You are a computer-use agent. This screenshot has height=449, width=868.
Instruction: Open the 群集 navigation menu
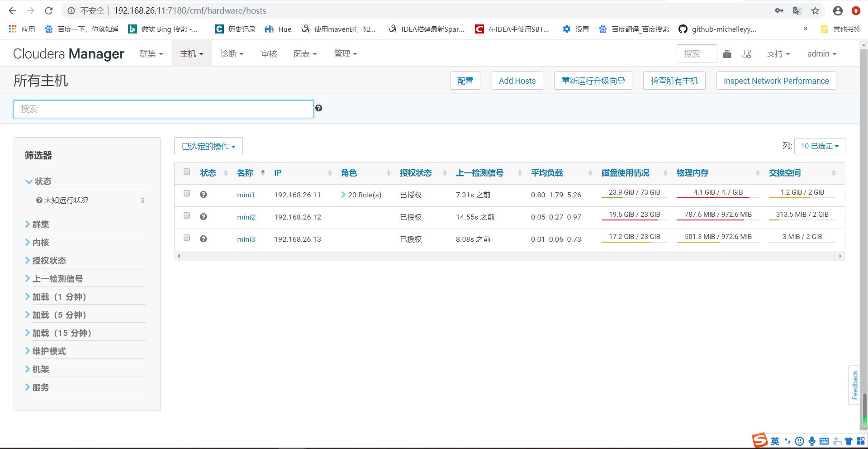151,54
